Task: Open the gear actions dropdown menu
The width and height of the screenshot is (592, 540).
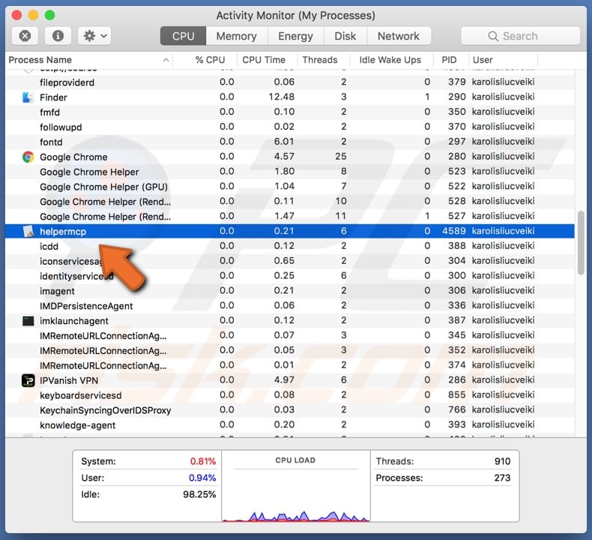Action: click(95, 36)
